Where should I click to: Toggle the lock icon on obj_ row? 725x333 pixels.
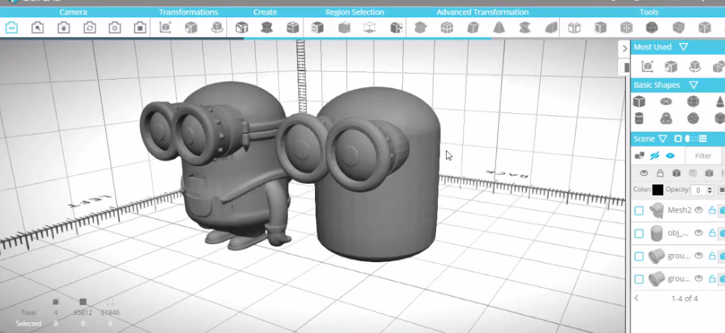click(x=712, y=233)
